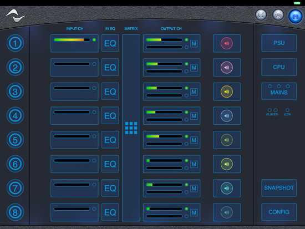Toggle the M mute on output 8
This screenshot has height=229, width=305.
pyautogui.click(x=194, y=212)
